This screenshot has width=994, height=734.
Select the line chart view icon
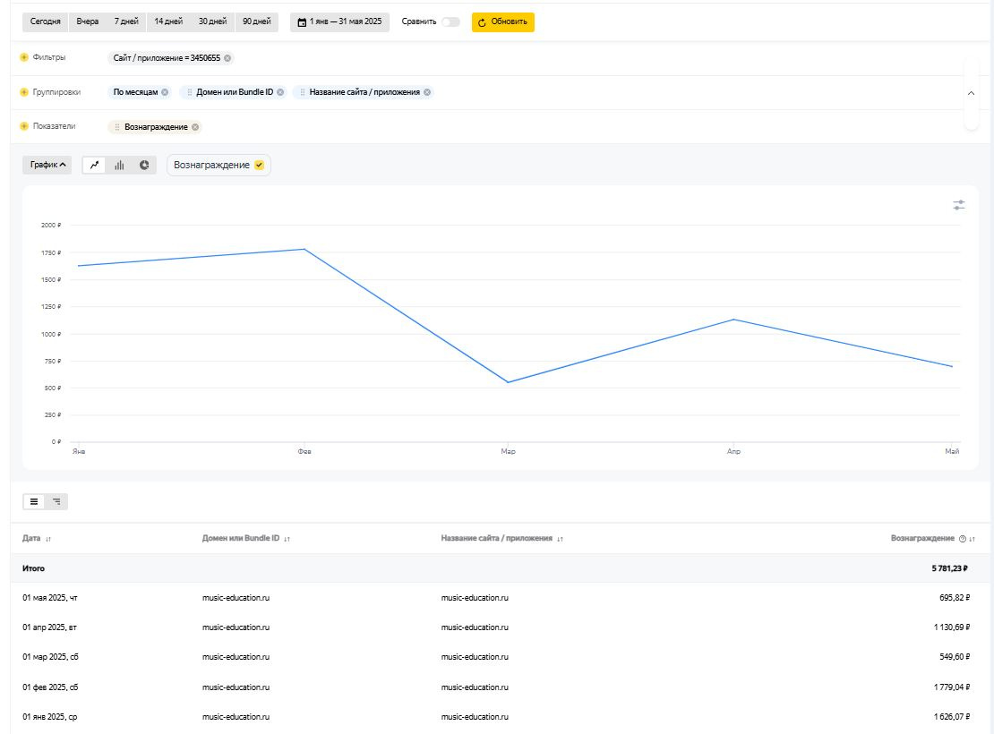[95, 166]
